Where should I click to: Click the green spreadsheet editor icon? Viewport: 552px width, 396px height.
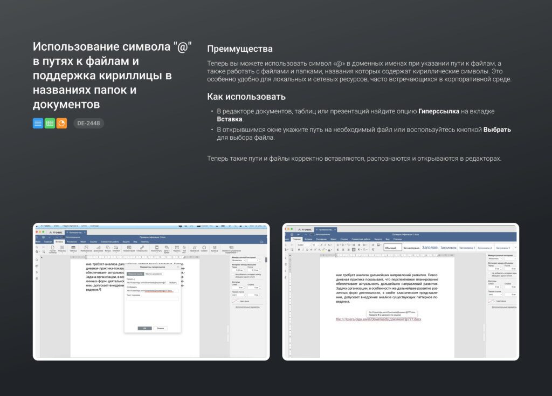50,123
